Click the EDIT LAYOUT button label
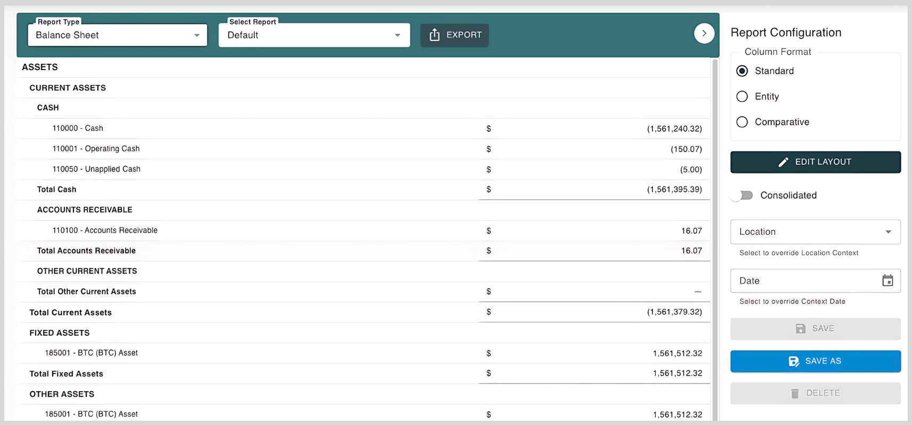The image size is (912, 425). coord(823,162)
